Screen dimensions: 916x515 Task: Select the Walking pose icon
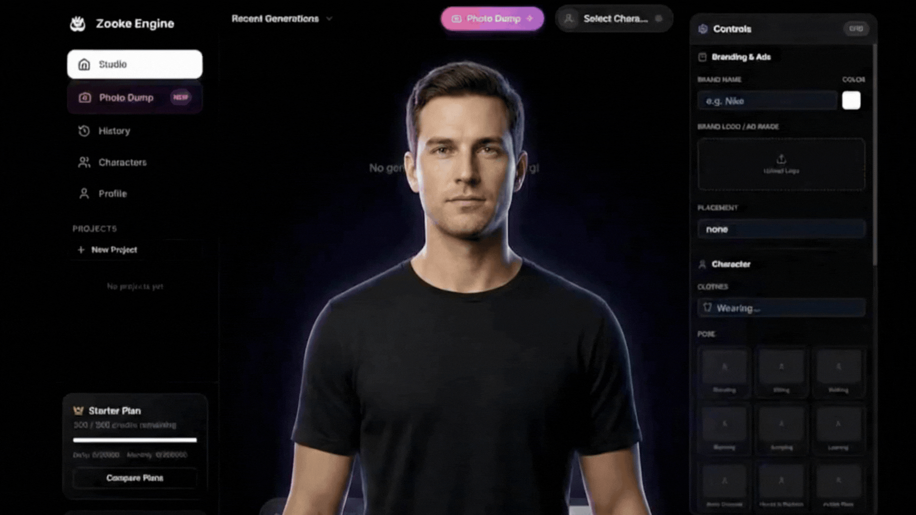[838, 367]
